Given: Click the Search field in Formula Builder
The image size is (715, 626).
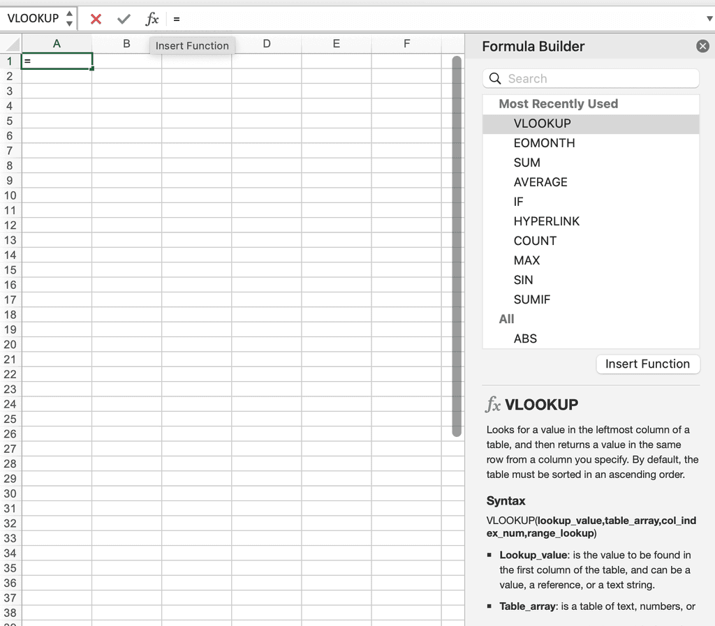Looking at the screenshot, I should click(x=591, y=78).
